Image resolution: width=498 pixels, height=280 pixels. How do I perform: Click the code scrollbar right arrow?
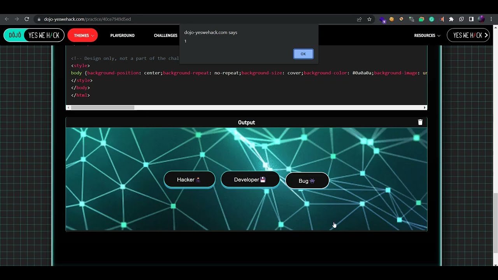point(425,108)
